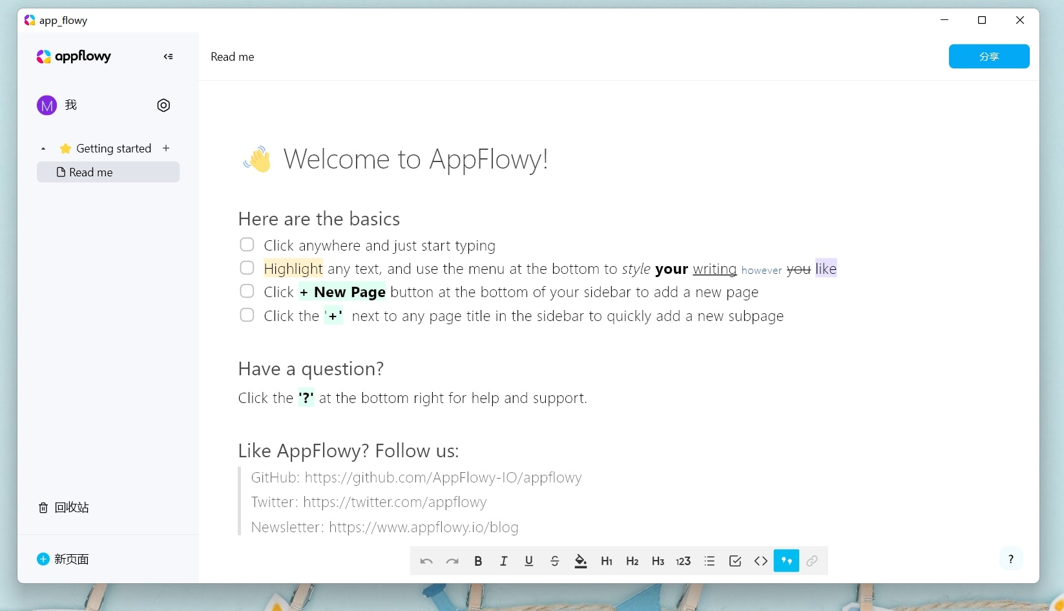Check off 'Click anywhere and just start typing'
Screen dimensions: 1064x611
point(247,244)
